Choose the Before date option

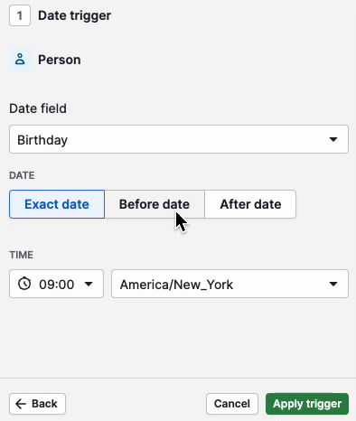(155, 204)
